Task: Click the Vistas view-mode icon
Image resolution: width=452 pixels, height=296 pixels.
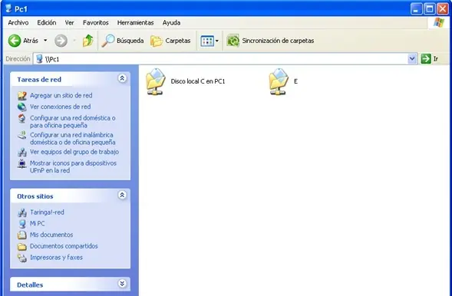Action: click(x=207, y=41)
